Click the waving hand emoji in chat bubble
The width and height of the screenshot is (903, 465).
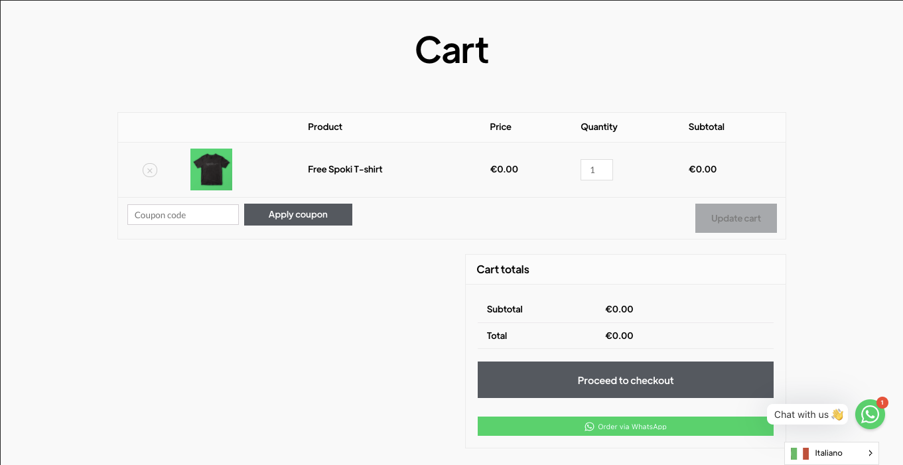pyautogui.click(x=837, y=415)
